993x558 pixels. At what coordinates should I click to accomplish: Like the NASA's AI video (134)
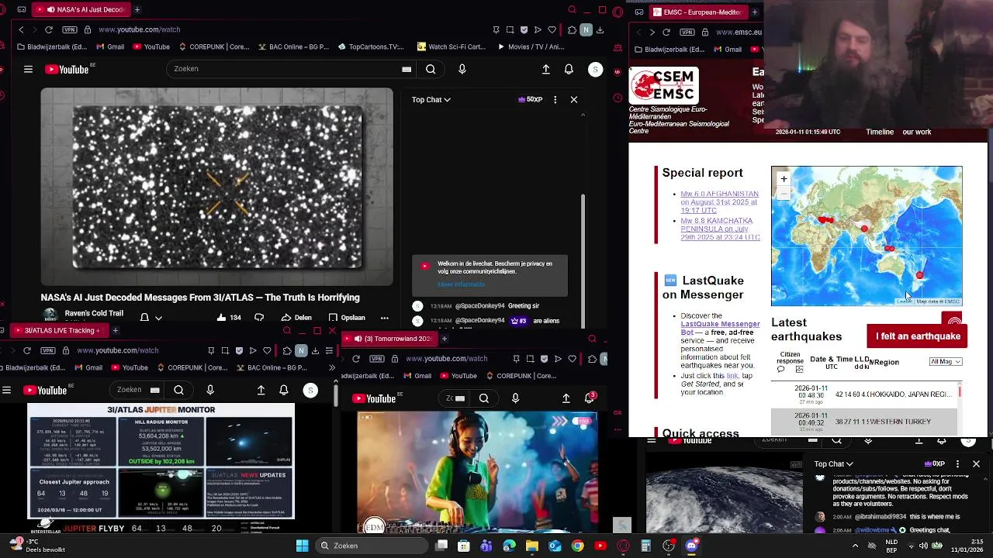point(230,317)
